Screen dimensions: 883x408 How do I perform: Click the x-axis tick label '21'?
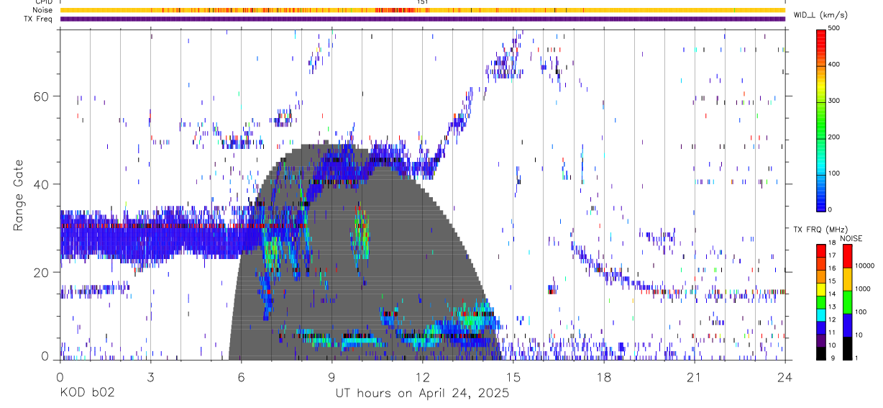[694, 376]
